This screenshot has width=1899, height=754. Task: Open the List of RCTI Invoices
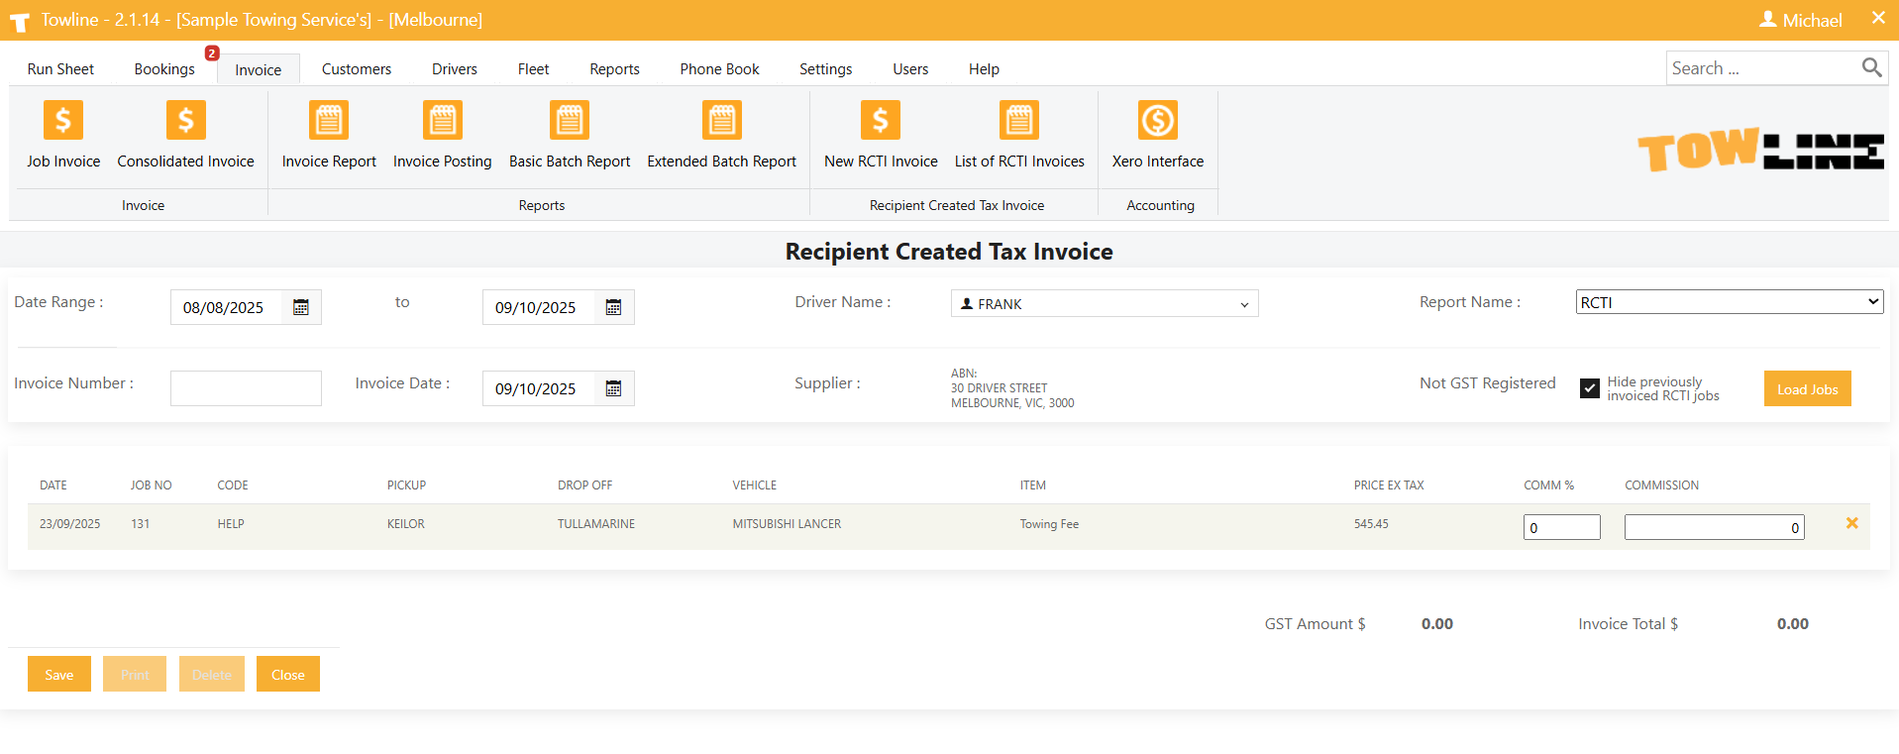coord(1019,135)
